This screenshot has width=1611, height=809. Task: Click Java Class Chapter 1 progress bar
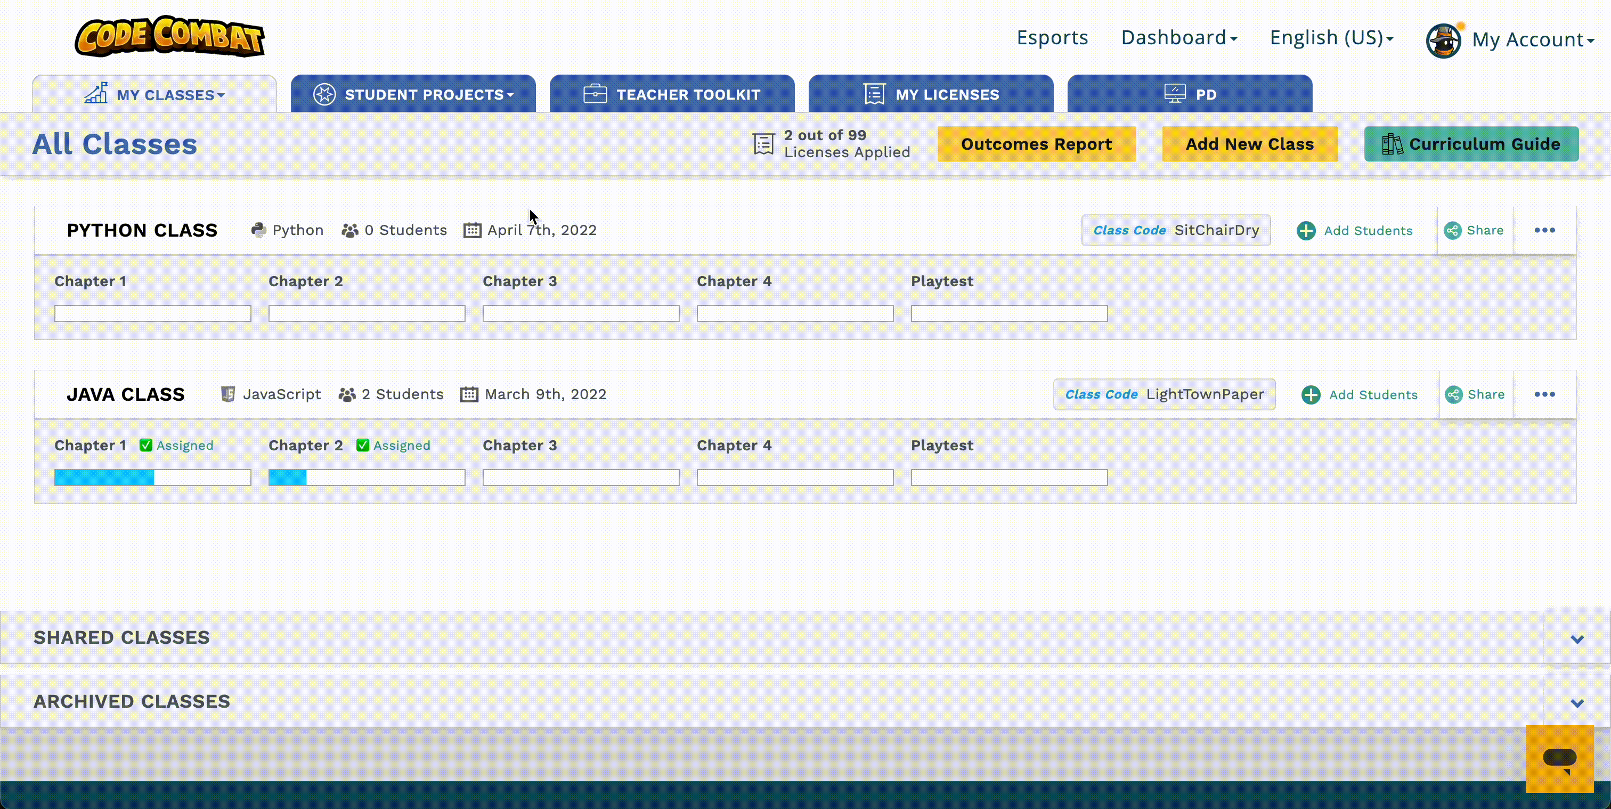pos(152,478)
